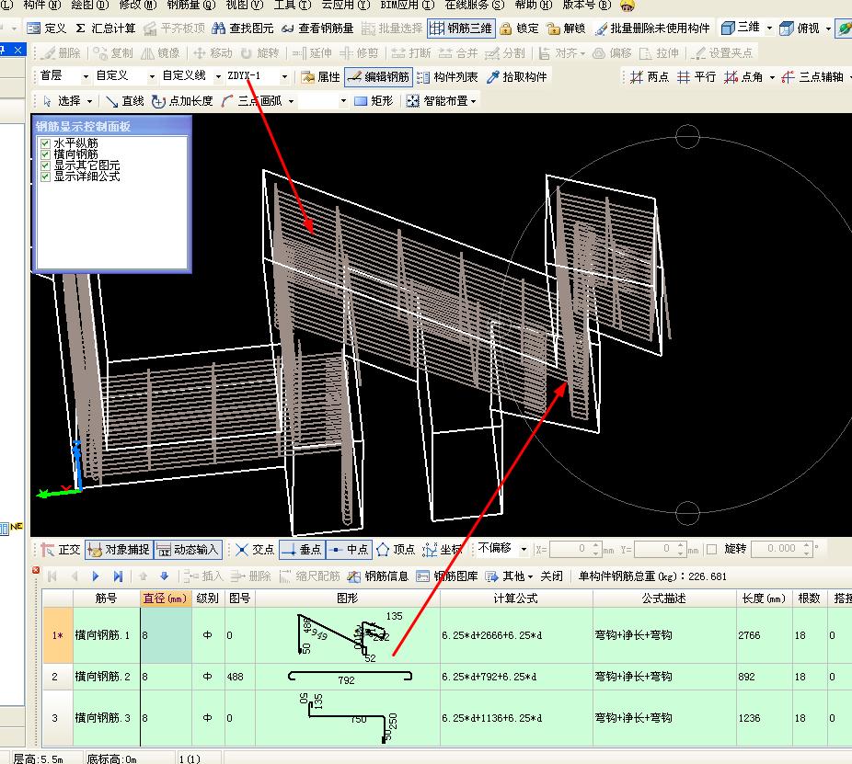Select 点角 point-angle axis tool
Viewport: 852px width, 764px height.
743,77
